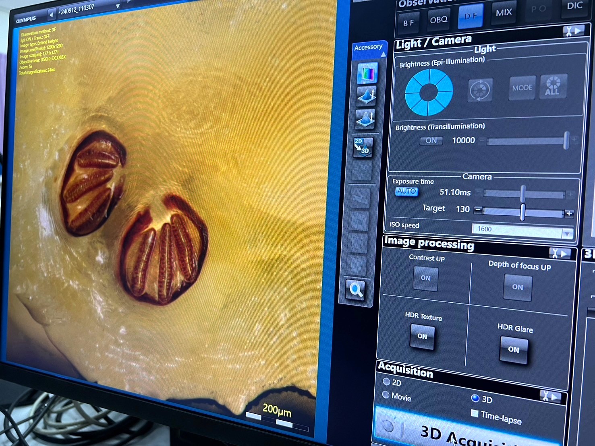Open Image processing wrench settings
The height and width of the screenshot is (446, 595).
tap(560, 253)
